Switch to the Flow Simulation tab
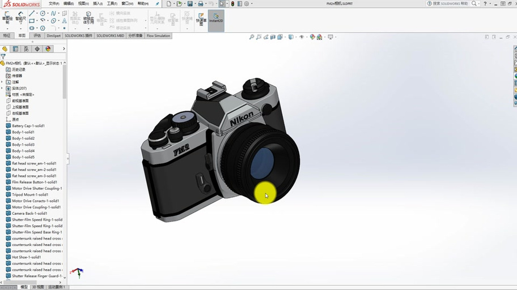 pos(158,36)
